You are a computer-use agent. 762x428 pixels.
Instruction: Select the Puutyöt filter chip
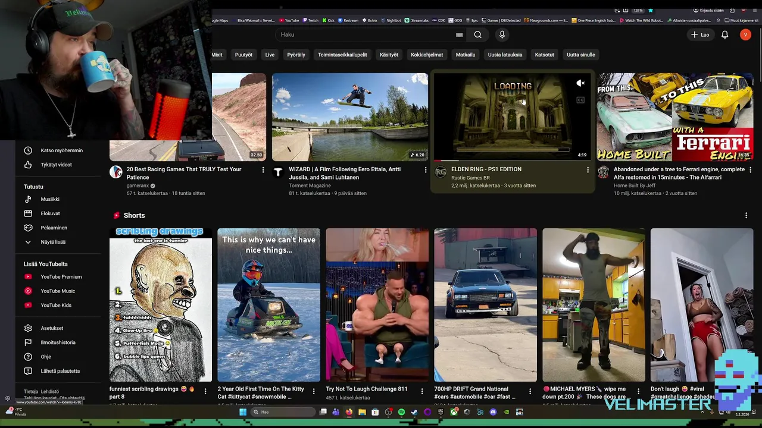point(243,55)
